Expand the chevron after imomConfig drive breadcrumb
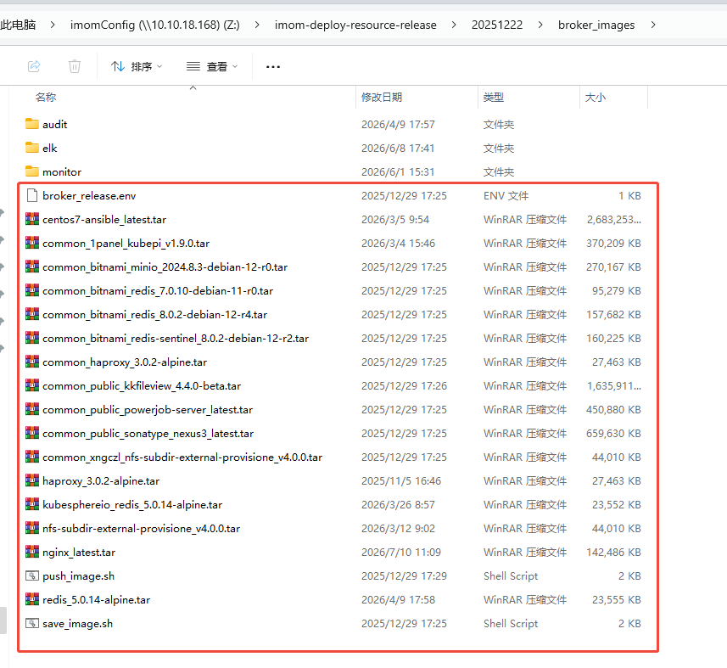Viewport: 727px width, 668px height. pyautogui.click(x=257, y=25)
